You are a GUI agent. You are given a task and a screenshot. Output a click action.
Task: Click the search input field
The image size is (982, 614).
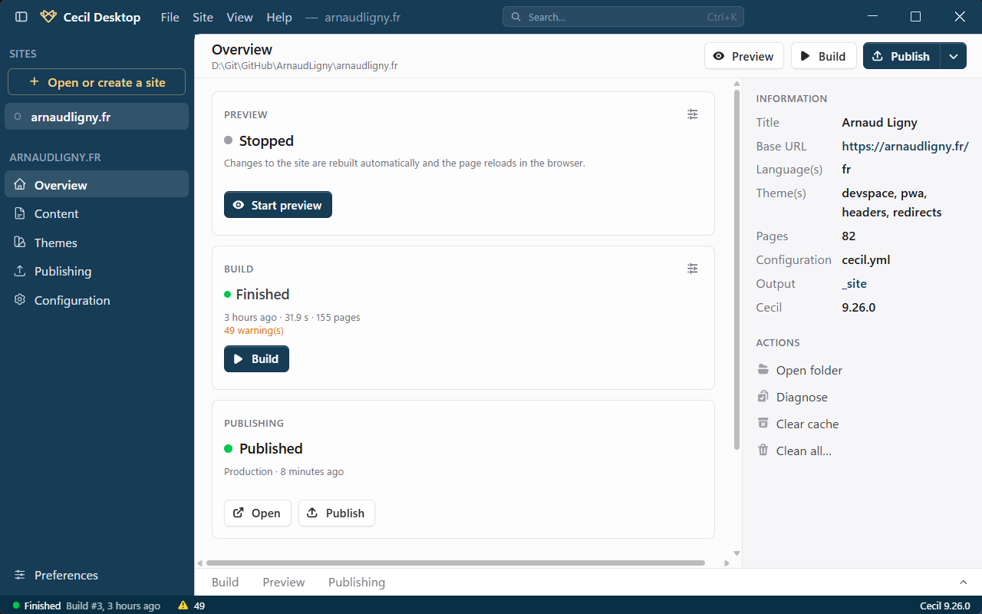click(623, 17)
